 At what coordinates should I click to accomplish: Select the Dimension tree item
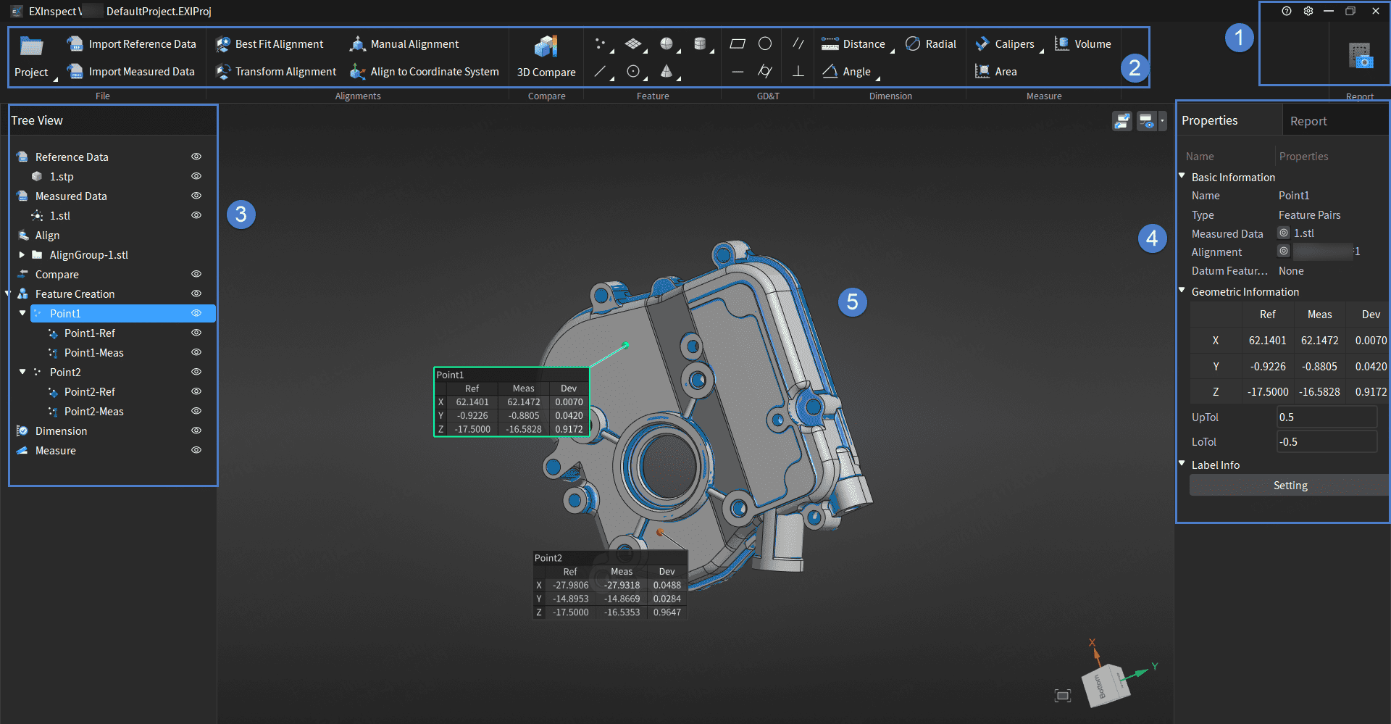tap(61, 430)
